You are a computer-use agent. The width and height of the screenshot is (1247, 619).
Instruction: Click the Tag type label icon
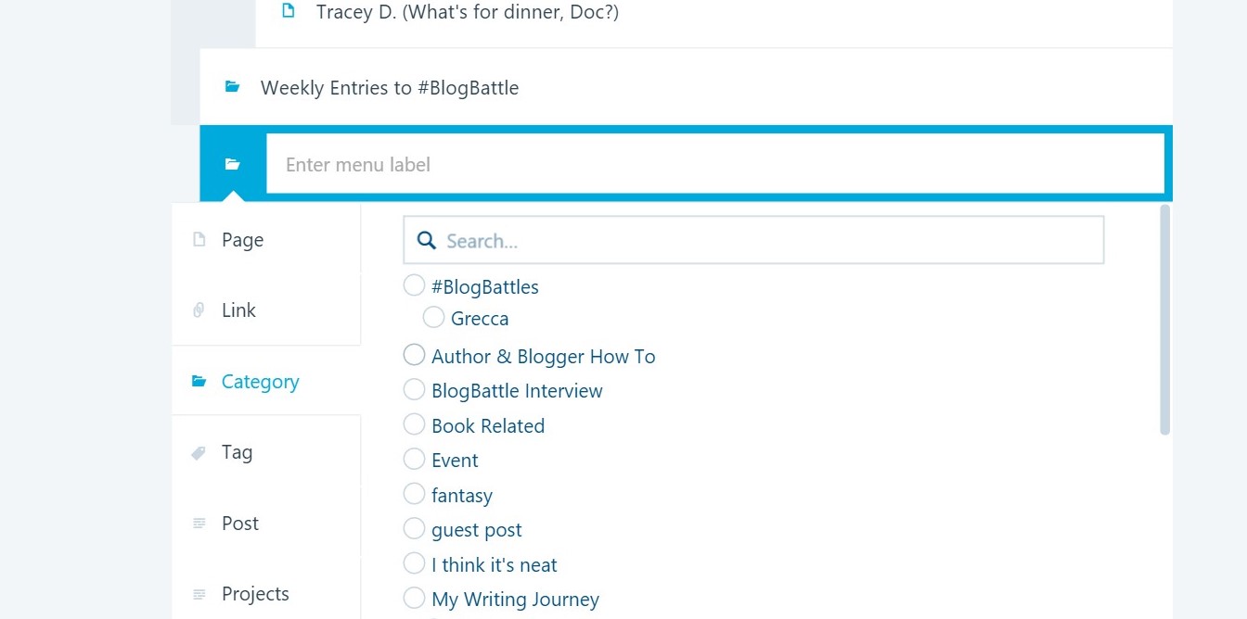[x=199, y=452]
